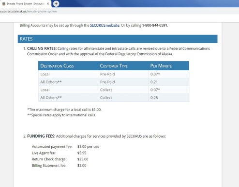The image size is (239, 187).
Task: Close the Inmate Phone System tab
Action: 48,4
